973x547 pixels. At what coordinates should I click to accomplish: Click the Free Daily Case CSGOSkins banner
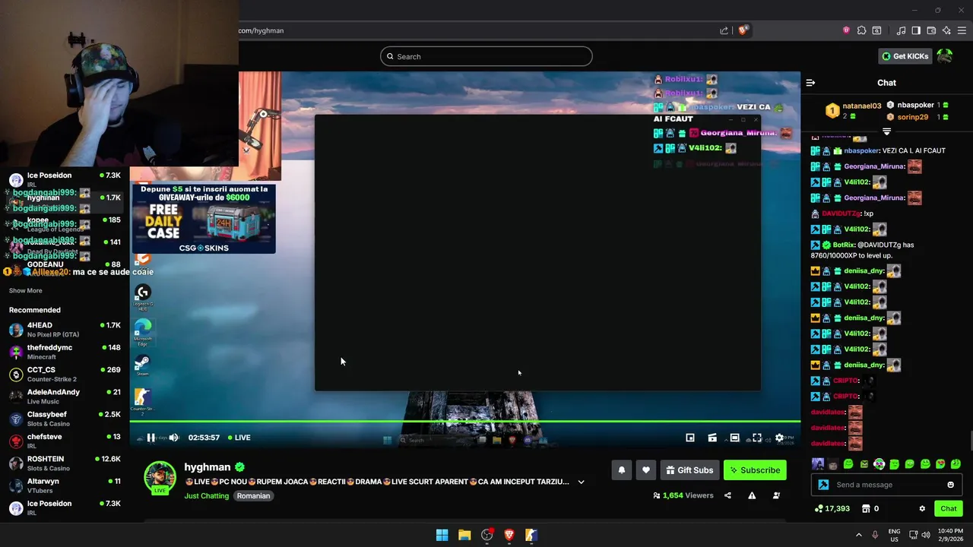(x=204, y=219)
